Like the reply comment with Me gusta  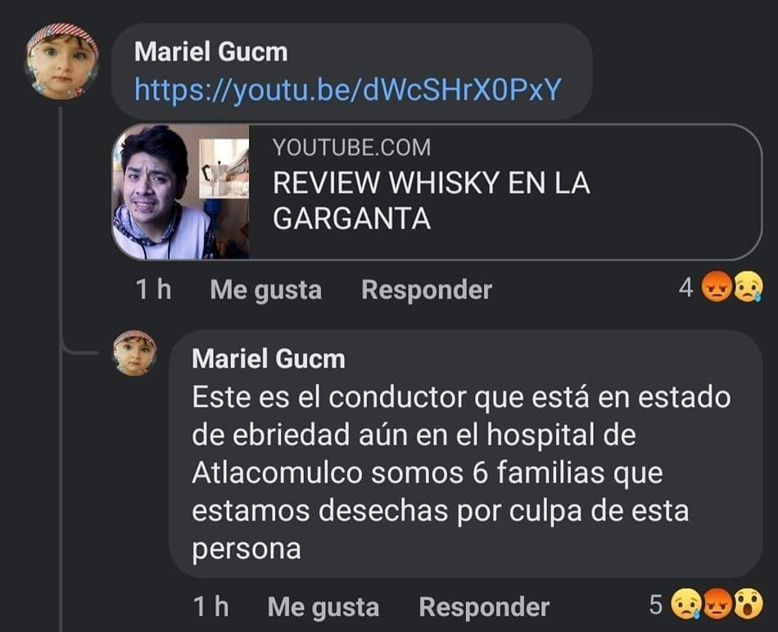(323, 607)
